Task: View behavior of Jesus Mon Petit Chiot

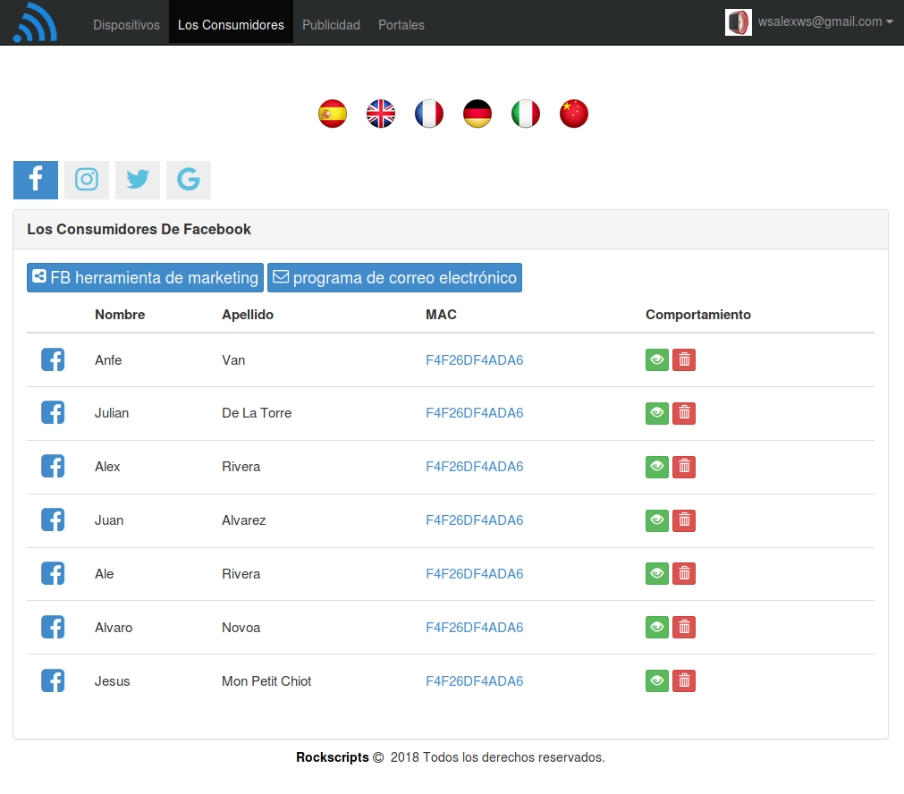Action: click(657, 681)
